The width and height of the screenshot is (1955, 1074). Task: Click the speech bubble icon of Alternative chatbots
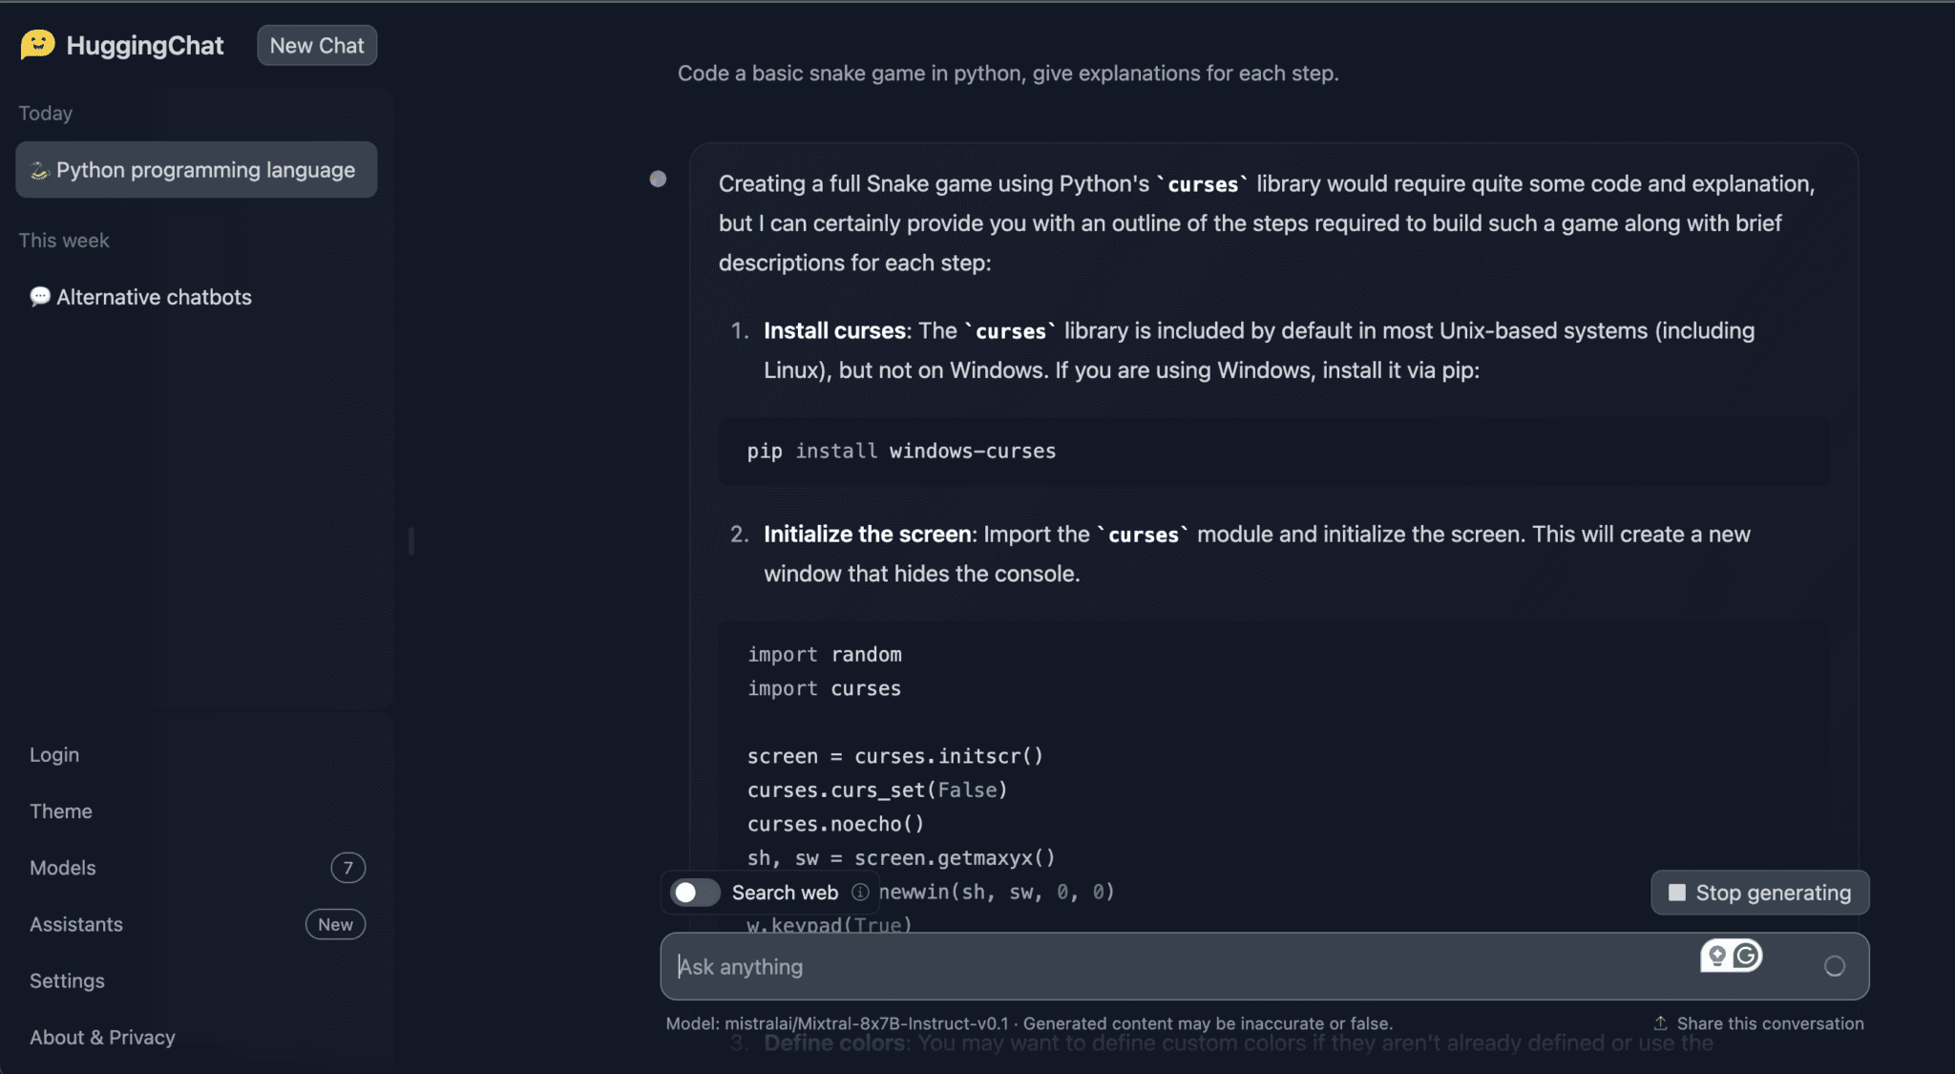click(x=40, y=297)
